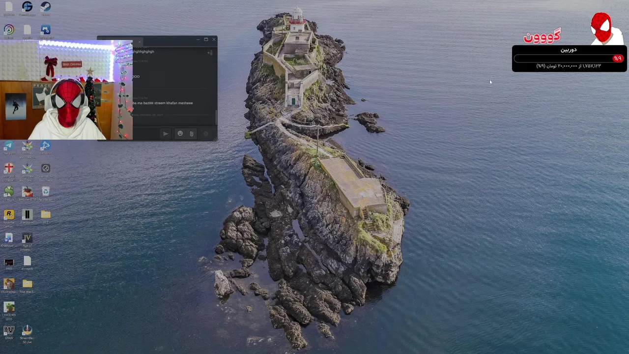Open the Total War folder

[27, 286]
